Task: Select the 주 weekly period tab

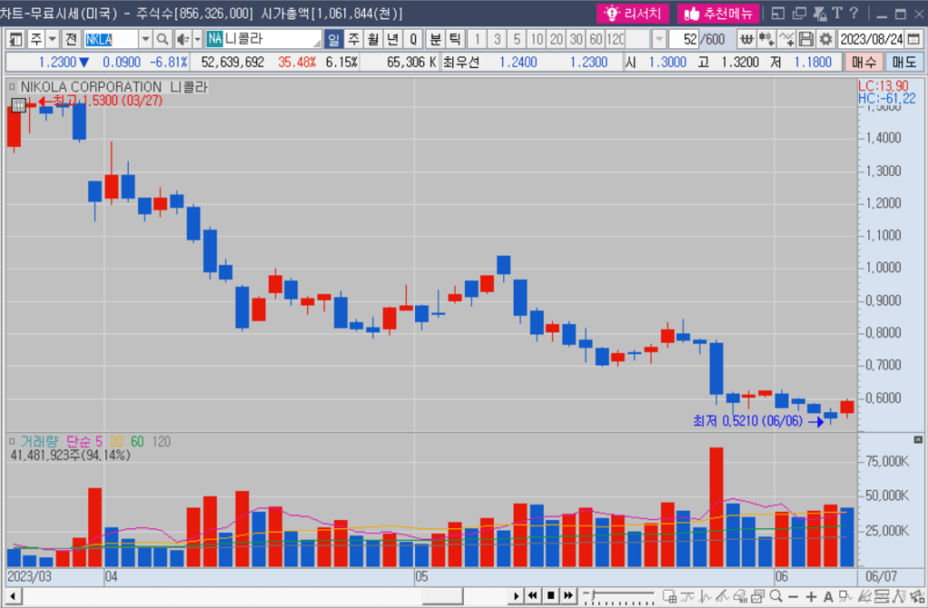Action: click(x=353, y=39)
